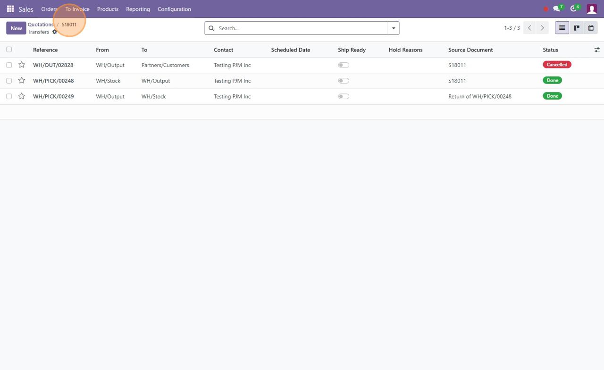Image resolution: width=604 pixels, height=370 pixels.
Task: Open the apps grid home menu
Action: click(10, 9)
